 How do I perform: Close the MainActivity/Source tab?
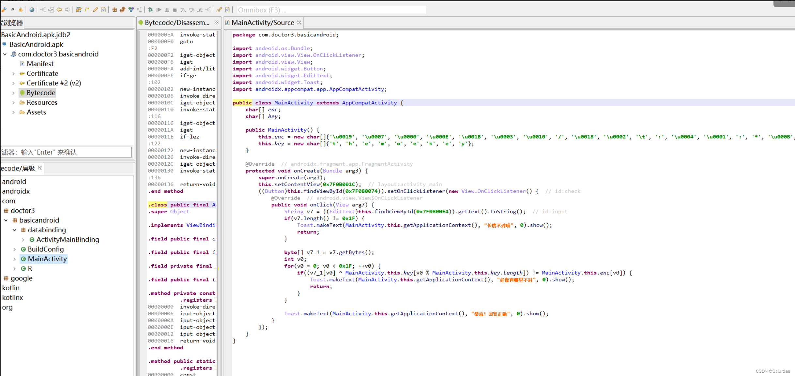coord(299,23)
